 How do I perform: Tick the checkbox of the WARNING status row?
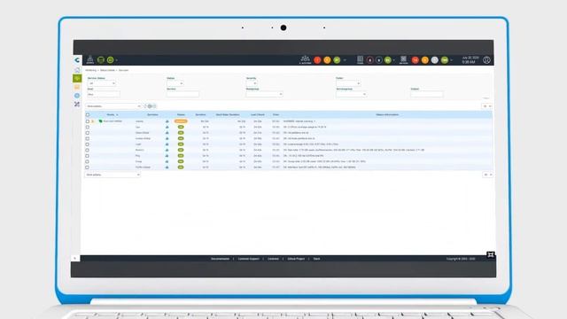[88, 121]
